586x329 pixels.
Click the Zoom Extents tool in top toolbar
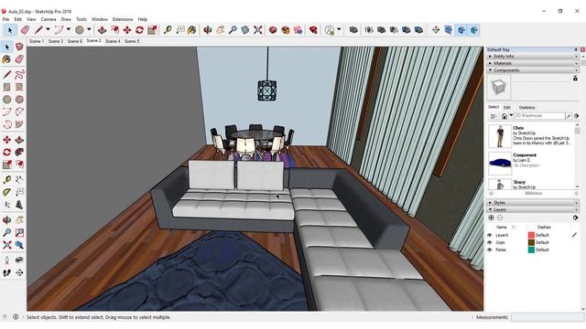(x=258, y=30)
